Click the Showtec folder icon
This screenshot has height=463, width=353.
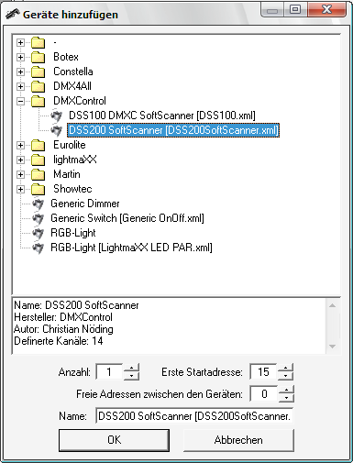pos(39,189)
